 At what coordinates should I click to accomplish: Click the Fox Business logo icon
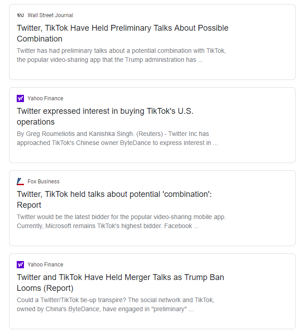[x=20, y=182]
